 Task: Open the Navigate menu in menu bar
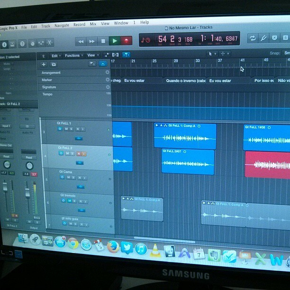pyautogui.click(x=62, y=25)
